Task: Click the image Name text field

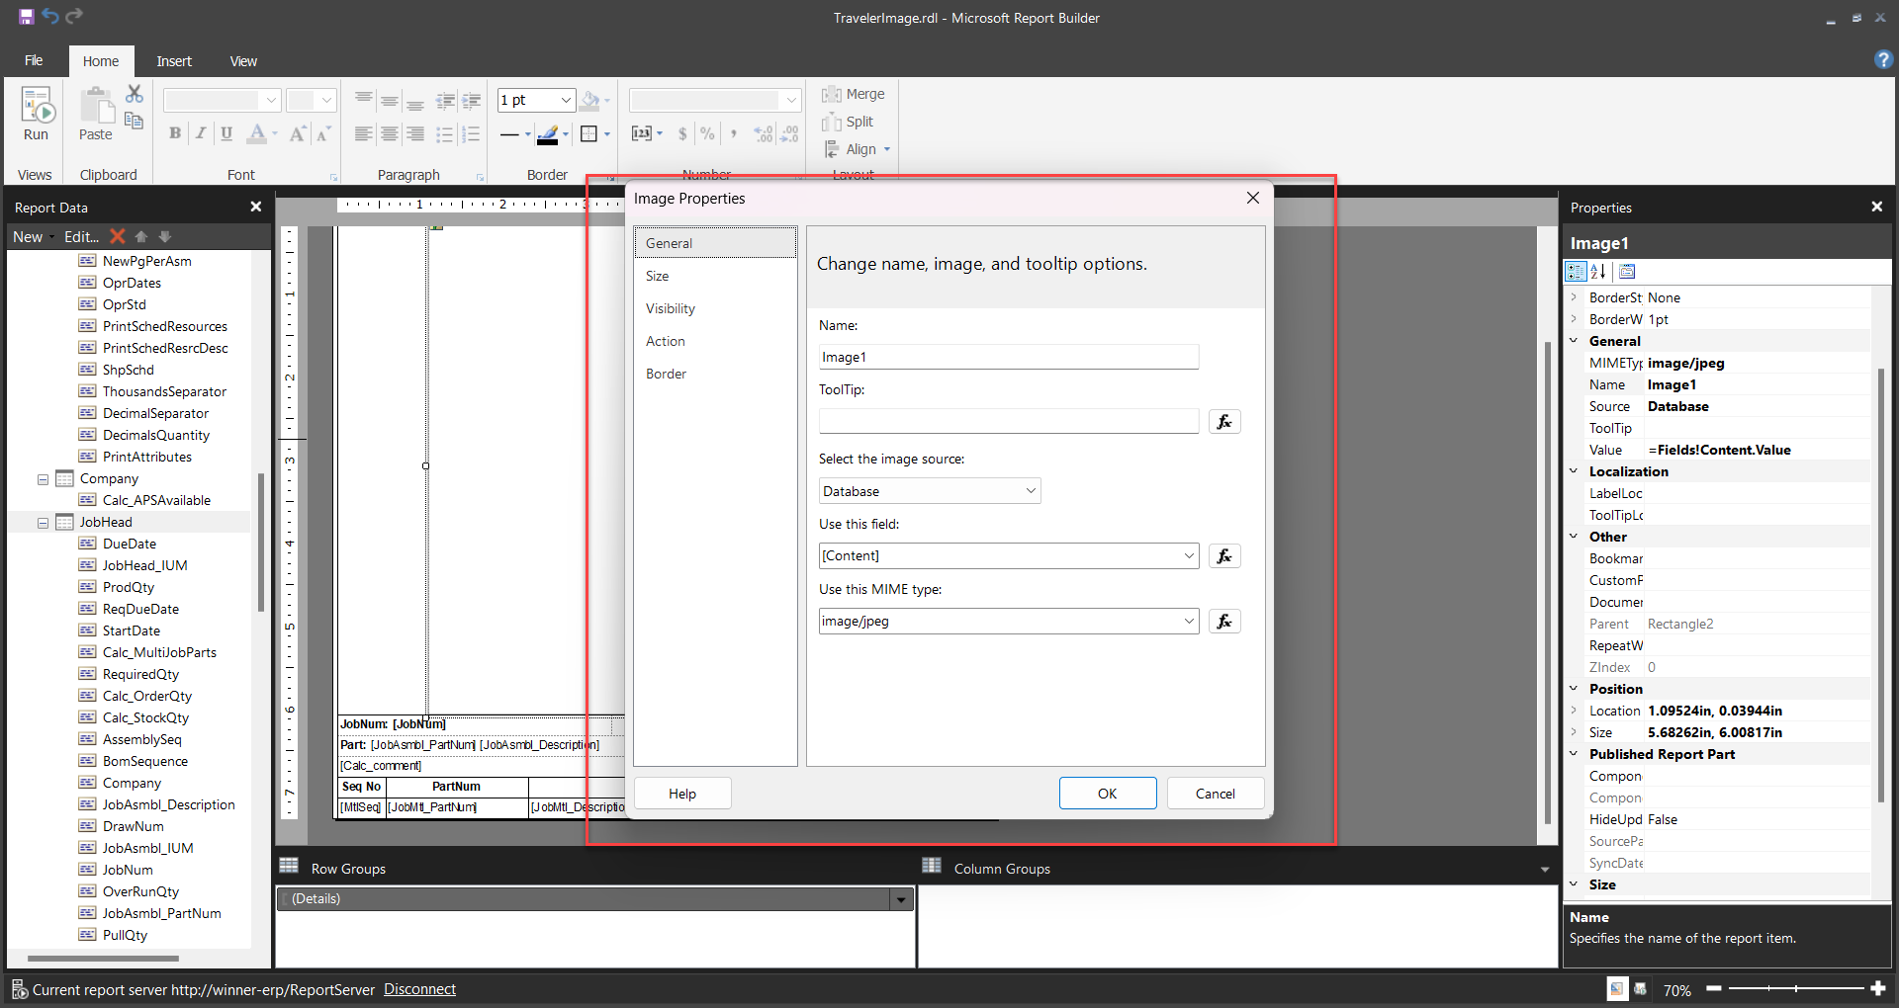Action: point(1008,357)
